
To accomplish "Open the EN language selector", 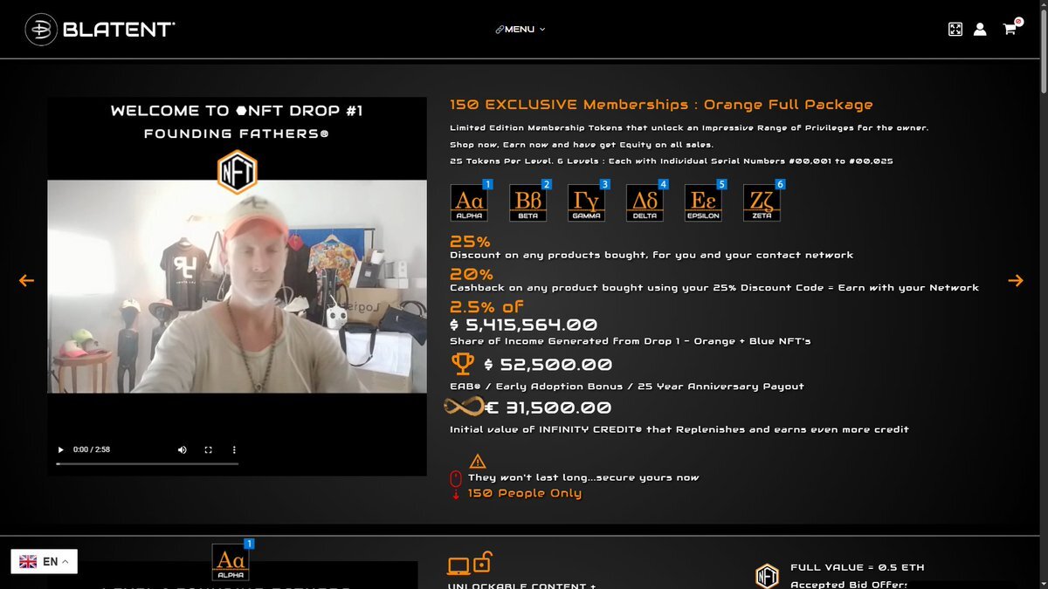I will click(45, 561).
